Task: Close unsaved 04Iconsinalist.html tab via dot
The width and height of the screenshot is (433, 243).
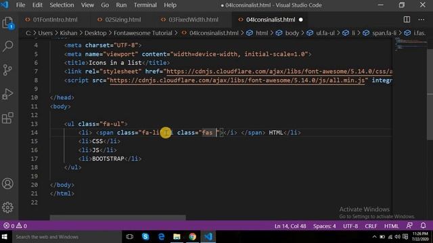Action: 301,20
